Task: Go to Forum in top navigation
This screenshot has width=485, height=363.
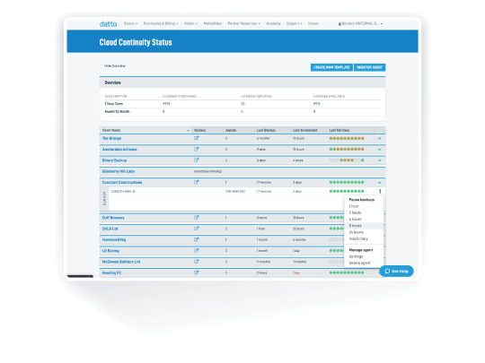Action: click(313, 23)
